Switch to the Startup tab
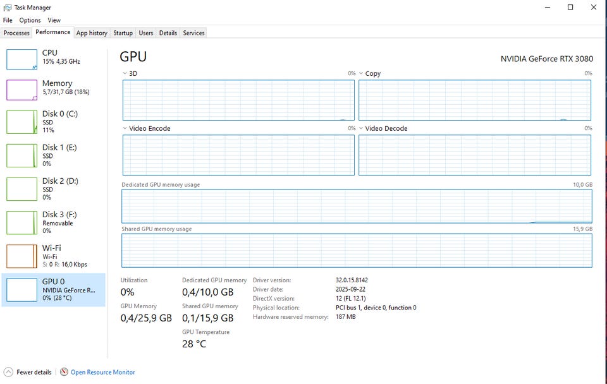Viewport: 607px width, 384px height. coord(123,33)
